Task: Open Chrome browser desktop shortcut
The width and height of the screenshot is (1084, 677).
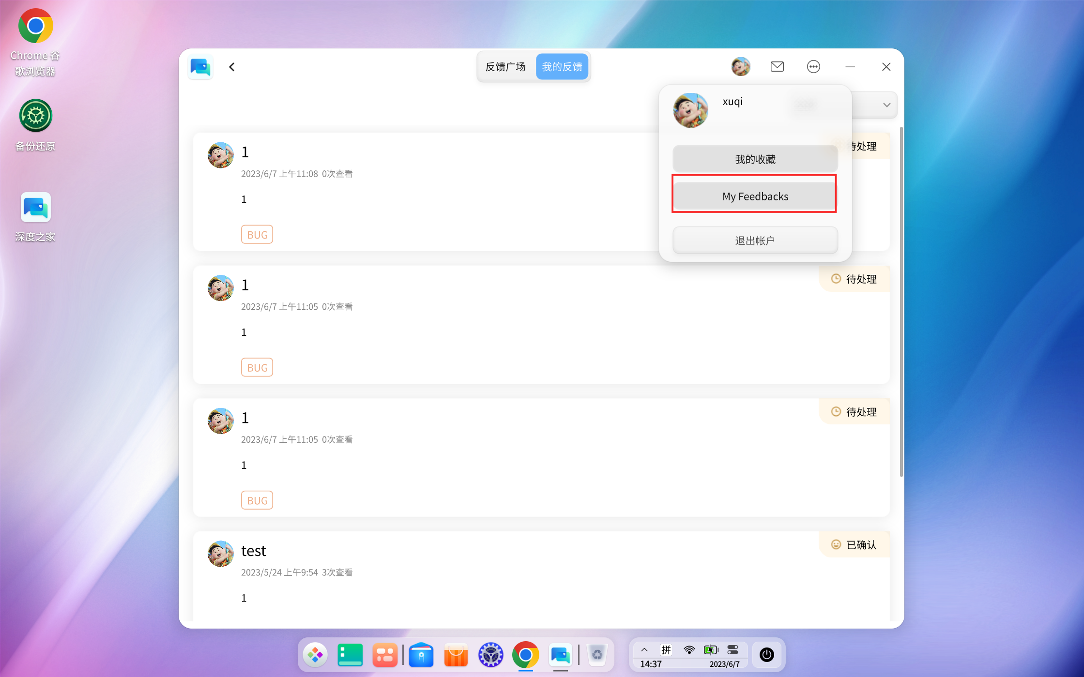Action: pos(35,42)
